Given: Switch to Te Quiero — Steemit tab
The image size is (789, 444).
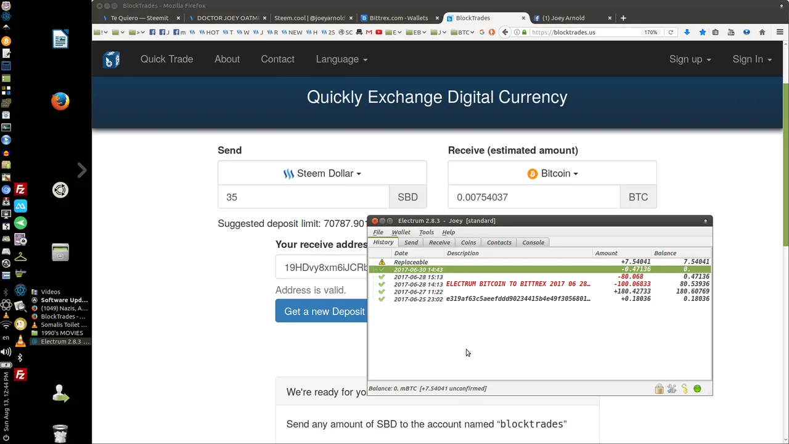Looking at the screenshot, I should [x=139, y=18].
